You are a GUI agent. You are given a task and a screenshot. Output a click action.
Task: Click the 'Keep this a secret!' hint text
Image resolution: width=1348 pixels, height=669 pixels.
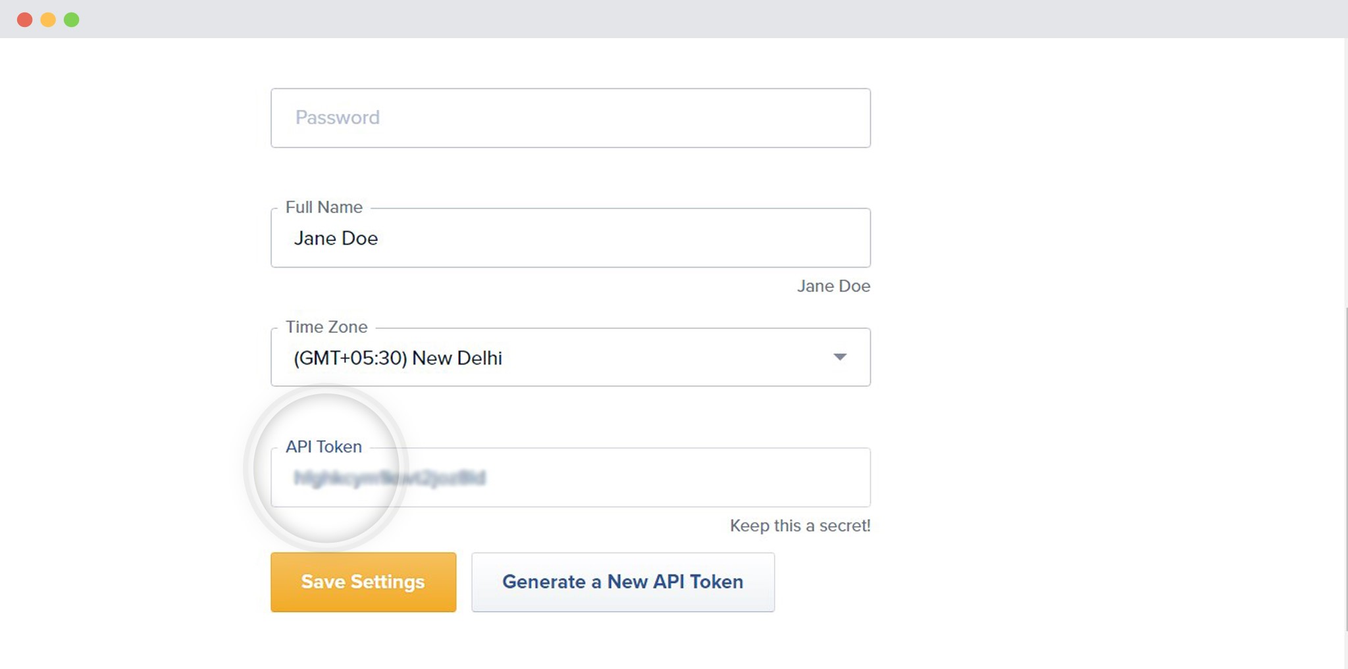pyautogui.click(x=800, y=526)
